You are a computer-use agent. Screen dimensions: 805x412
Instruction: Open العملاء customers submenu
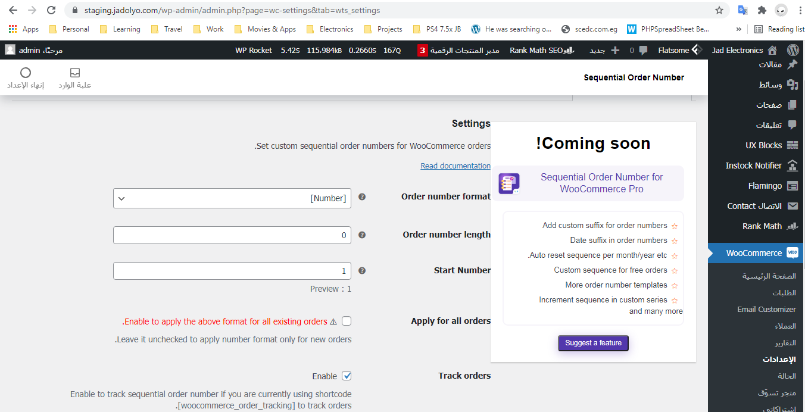785,326
